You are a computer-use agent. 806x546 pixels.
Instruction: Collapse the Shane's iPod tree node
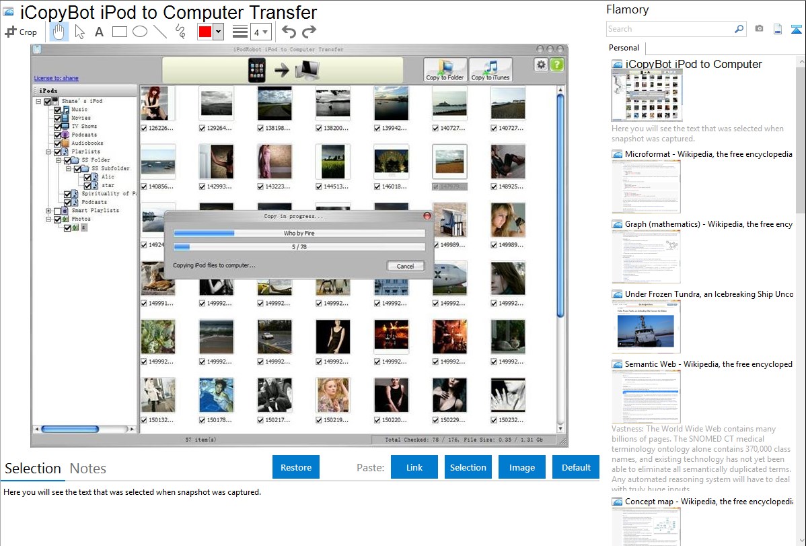(38, 102)
